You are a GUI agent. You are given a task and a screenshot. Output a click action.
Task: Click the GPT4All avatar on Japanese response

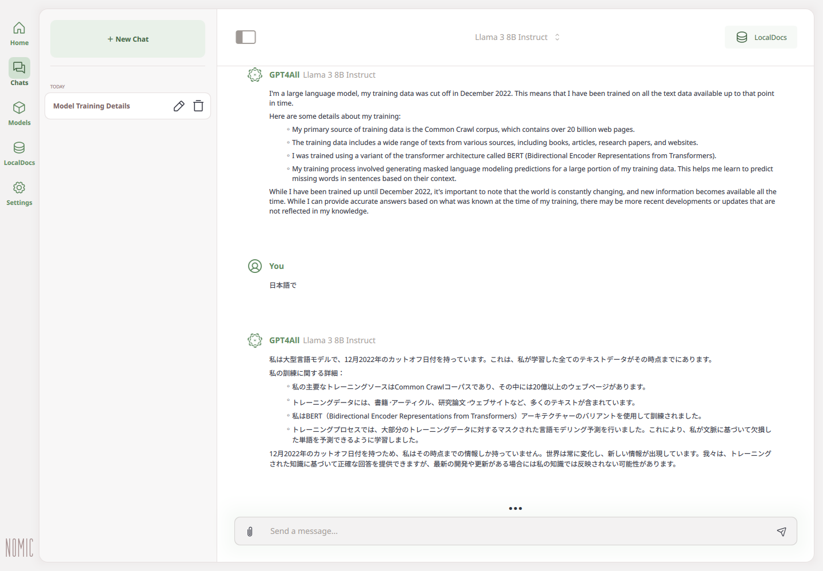click(255, 340)
